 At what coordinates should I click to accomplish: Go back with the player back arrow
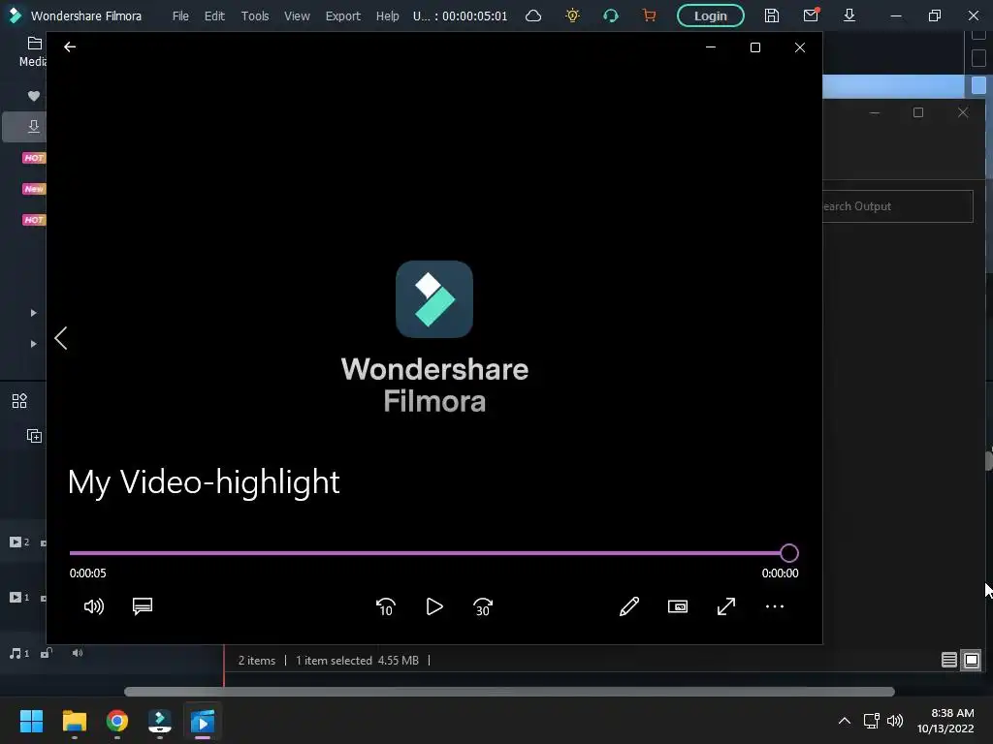pos(70,46)
